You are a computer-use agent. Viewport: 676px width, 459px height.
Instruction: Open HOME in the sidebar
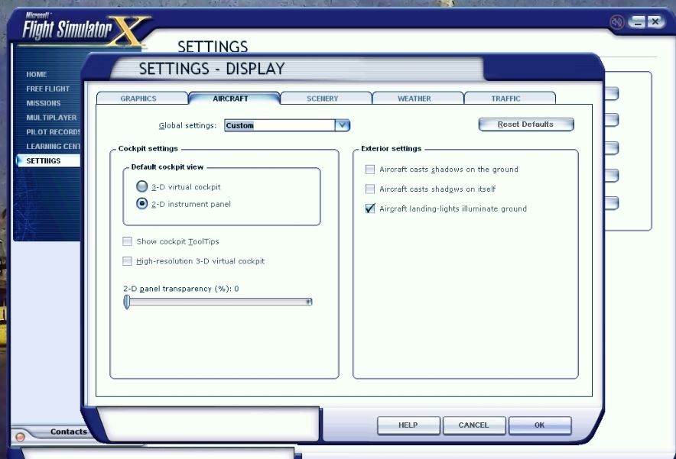tap(37, 75)
